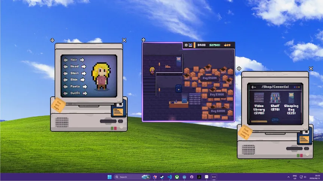Select the next Hair style arrow

[82, 60]
